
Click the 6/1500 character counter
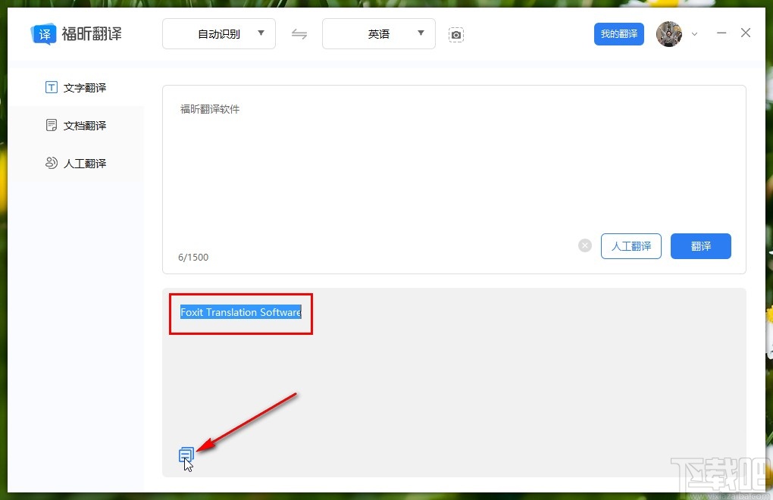tap(193, 257)
